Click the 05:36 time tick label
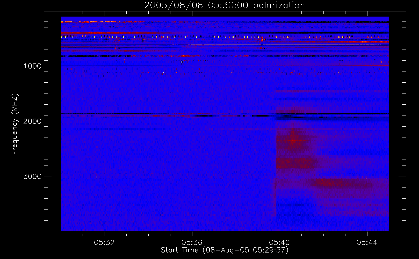Image resolution: width=419 pixels, height=259 pixels. pos(192,243)
